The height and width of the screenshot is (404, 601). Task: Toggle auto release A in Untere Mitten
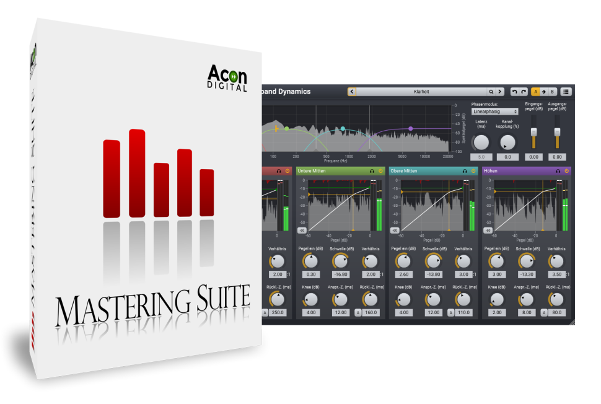pyautogui.click(x=358, y=313)
